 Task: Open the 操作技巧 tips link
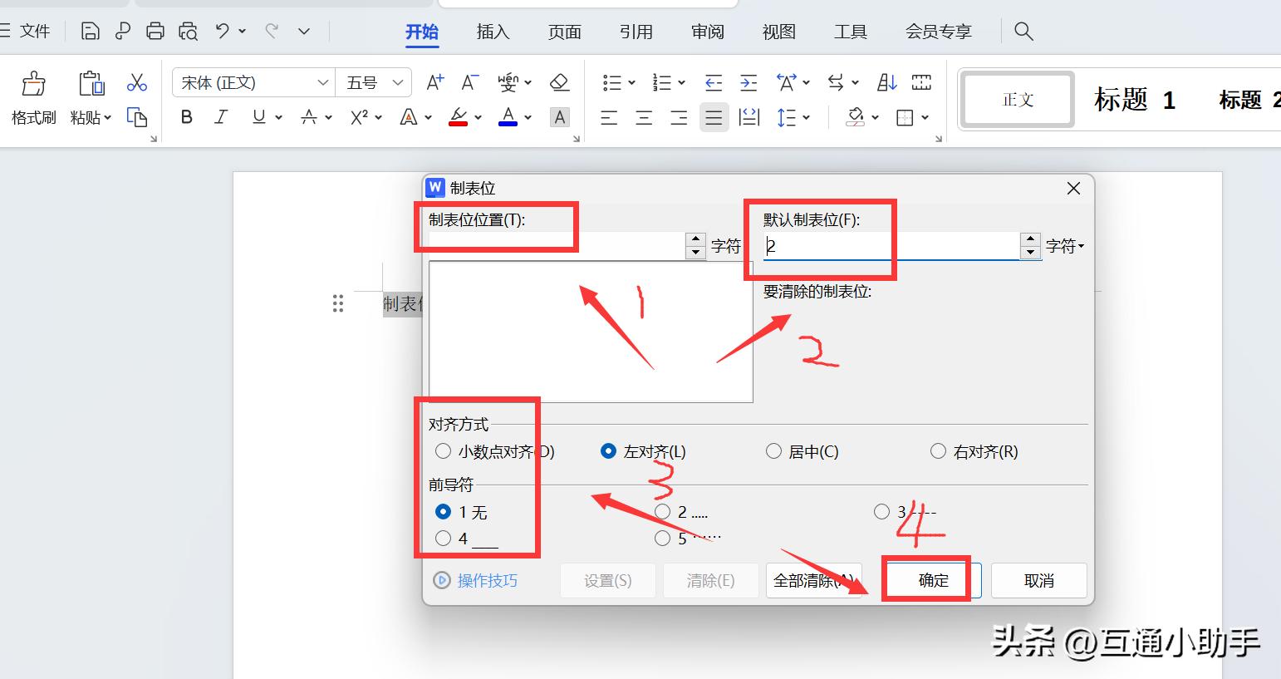point(487,581)
